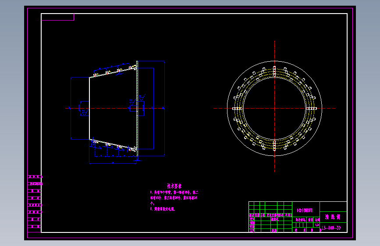Viewport: 380px width, 246px height.
Task: Select the drawing number LS-100-30
Action: 331,228
